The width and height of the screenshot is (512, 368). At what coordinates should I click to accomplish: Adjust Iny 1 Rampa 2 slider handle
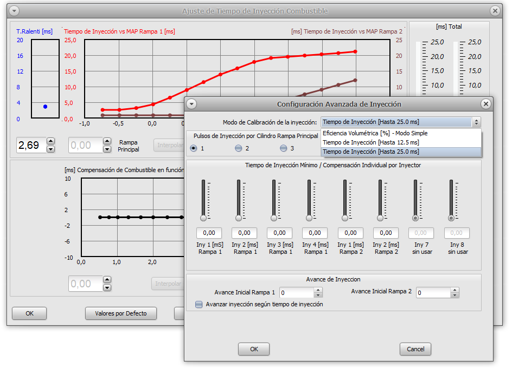[x=345, y=218]
